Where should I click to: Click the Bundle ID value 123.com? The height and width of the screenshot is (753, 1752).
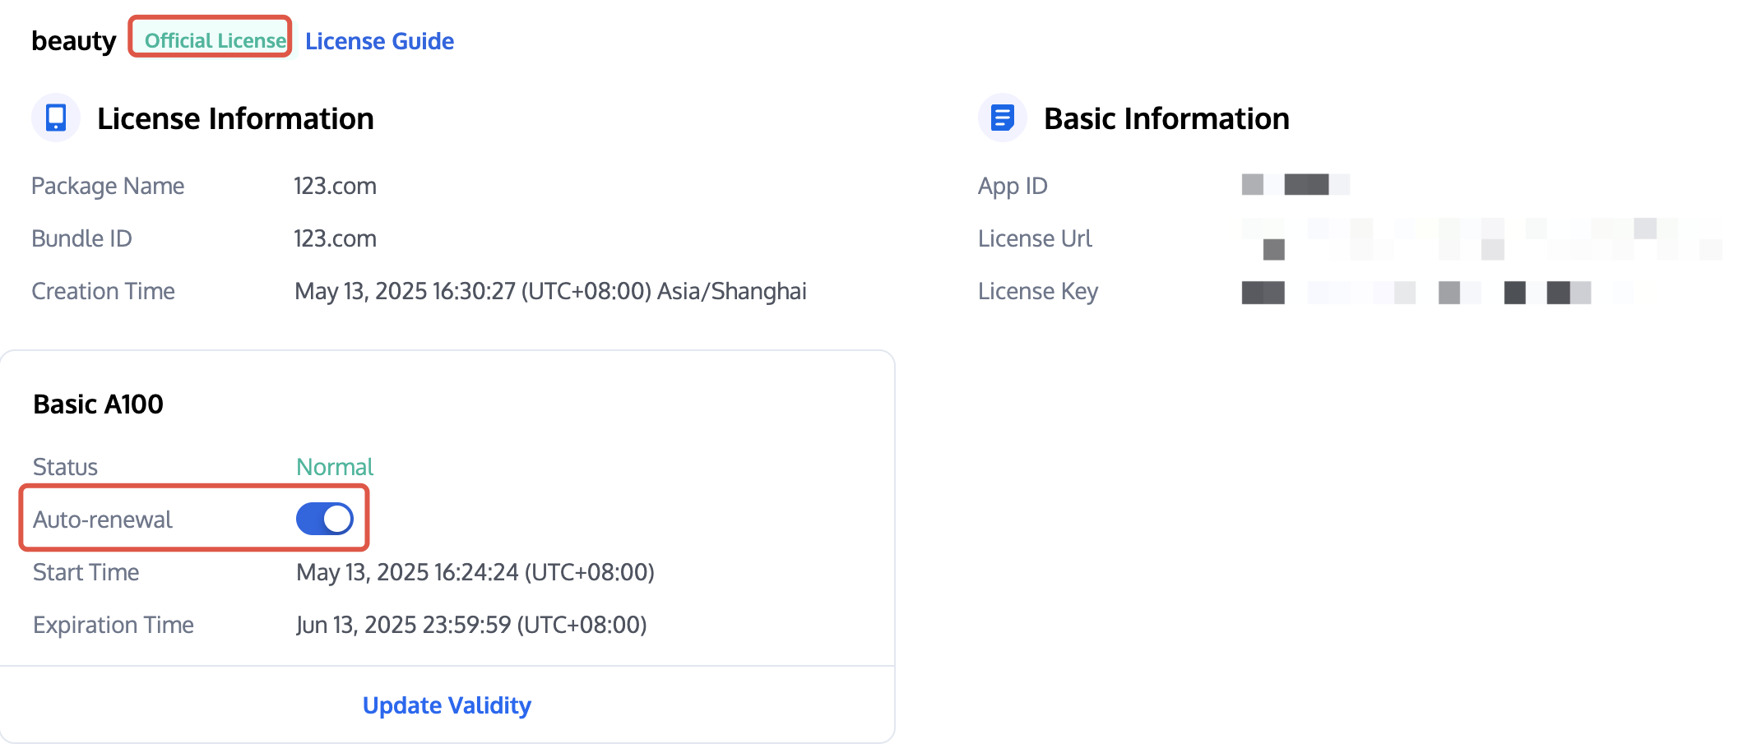click(x=335, y=238)
